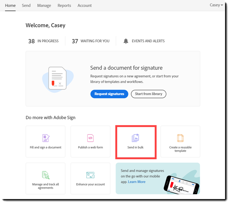Image resolution: width=228 pixels, height=202 pixels.
Task: Click the Create a reusable template icon
Action: coord(180,138)
